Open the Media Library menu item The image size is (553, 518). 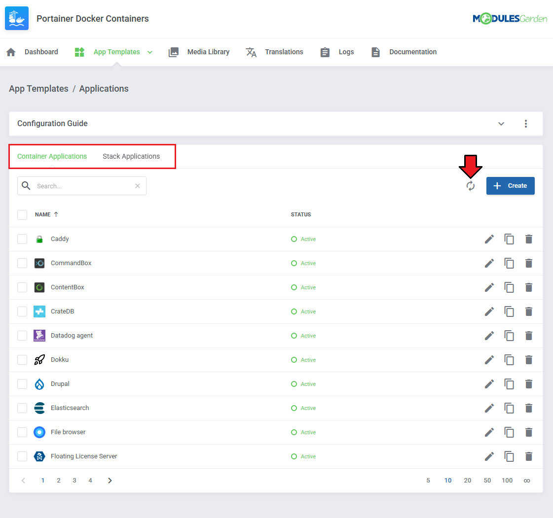pyautogui.click(x=199, y=52)
